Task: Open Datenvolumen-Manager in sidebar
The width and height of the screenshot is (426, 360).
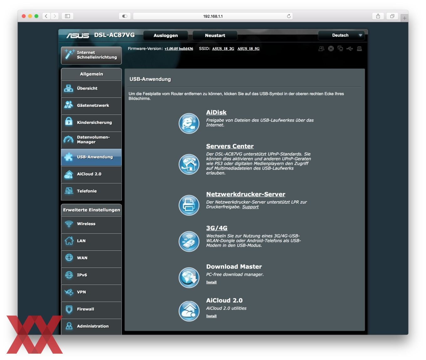Action: (x=91, y=140)
